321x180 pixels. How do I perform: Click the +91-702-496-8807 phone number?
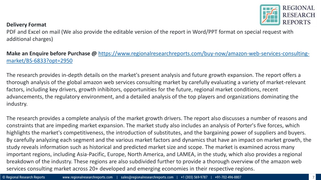[228, 177]
